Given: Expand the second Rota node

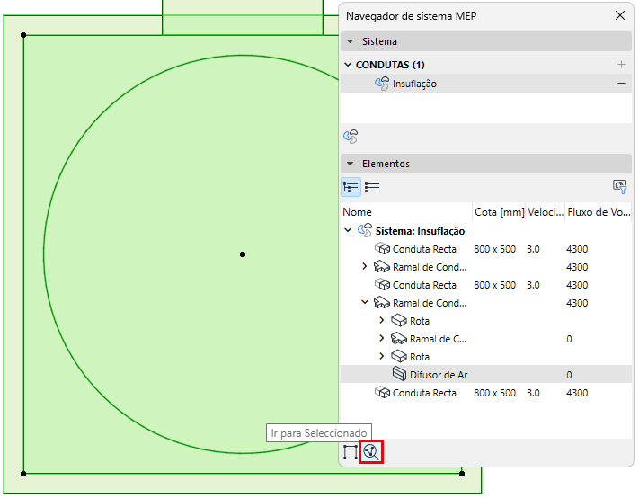Looking at the screenshot, I should [382, 356].
